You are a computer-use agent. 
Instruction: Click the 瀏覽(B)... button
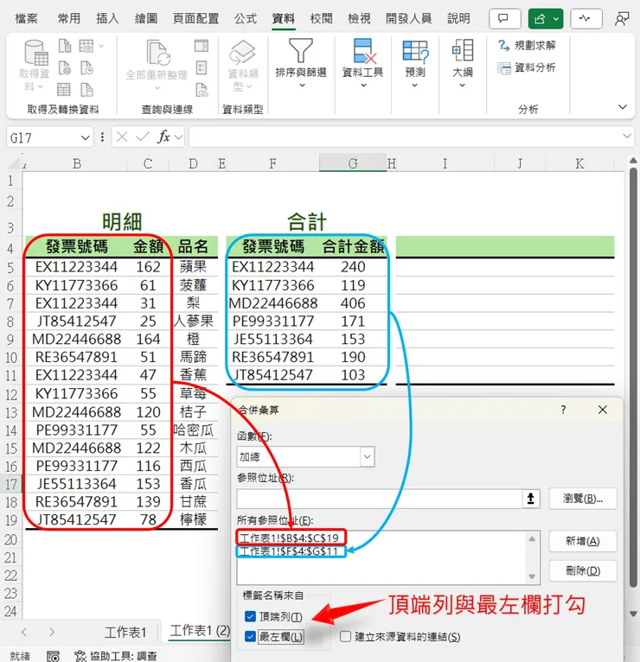pos(583,499)
